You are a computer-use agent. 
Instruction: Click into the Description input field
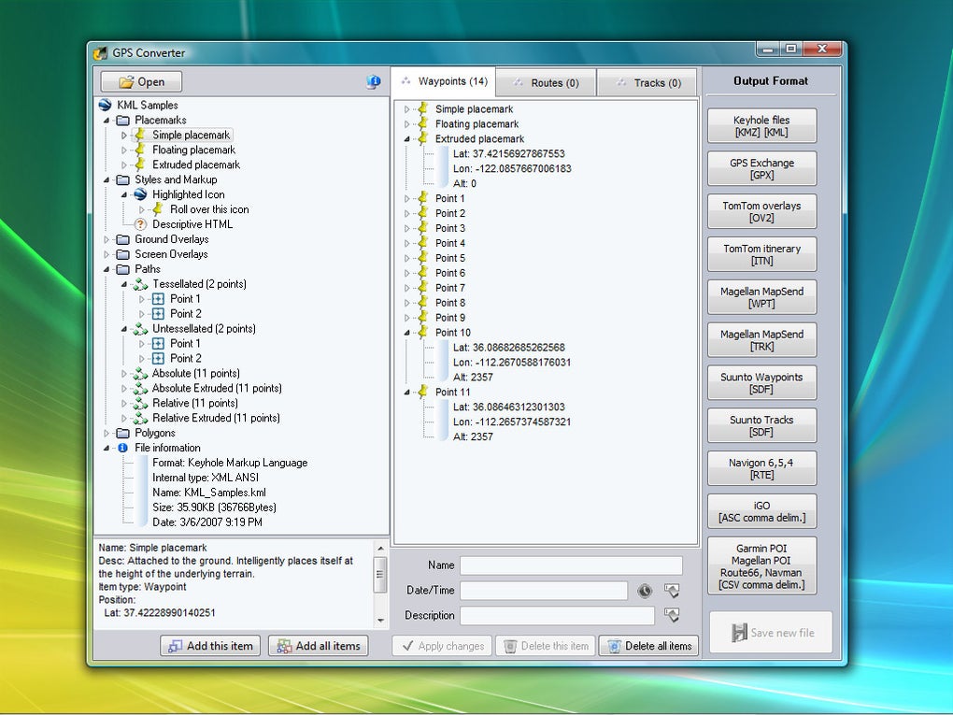click(x=557, y=615)
